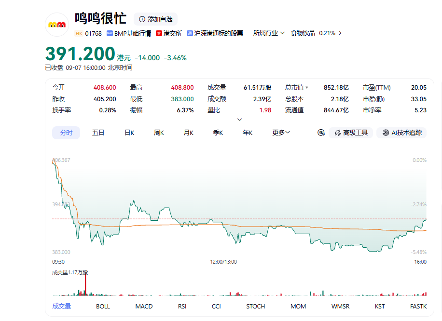The width and height of the screenshot is (442, 321).
Task: Click the 港交所 red flag icon
Action: pos(159,34)
